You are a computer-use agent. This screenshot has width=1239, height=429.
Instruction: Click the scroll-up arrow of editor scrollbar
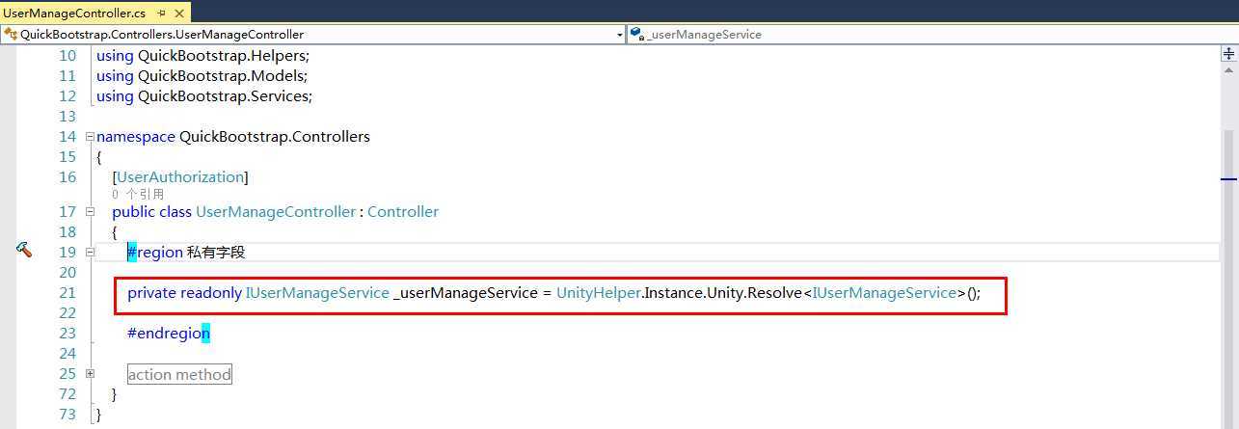pyautogui.click(x=1228, y=72)
